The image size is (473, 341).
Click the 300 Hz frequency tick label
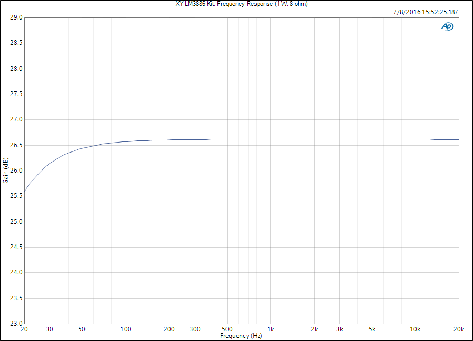point(195,329)
